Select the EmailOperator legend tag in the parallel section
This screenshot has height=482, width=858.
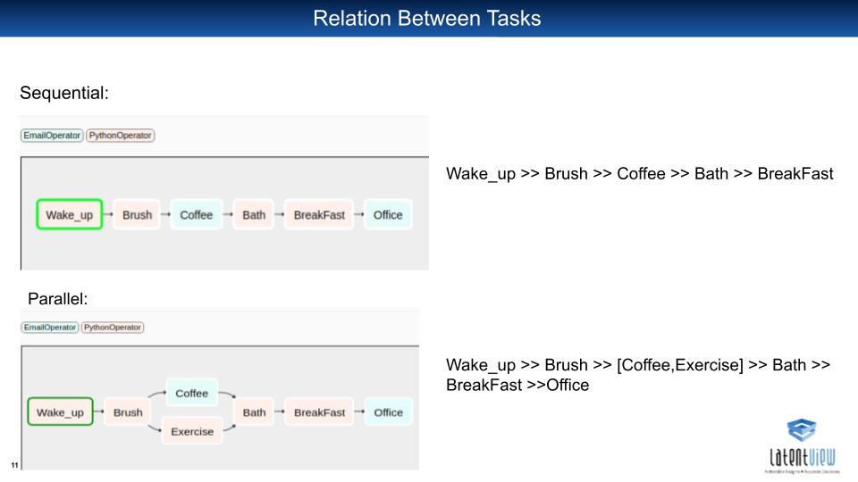(50, 328)
